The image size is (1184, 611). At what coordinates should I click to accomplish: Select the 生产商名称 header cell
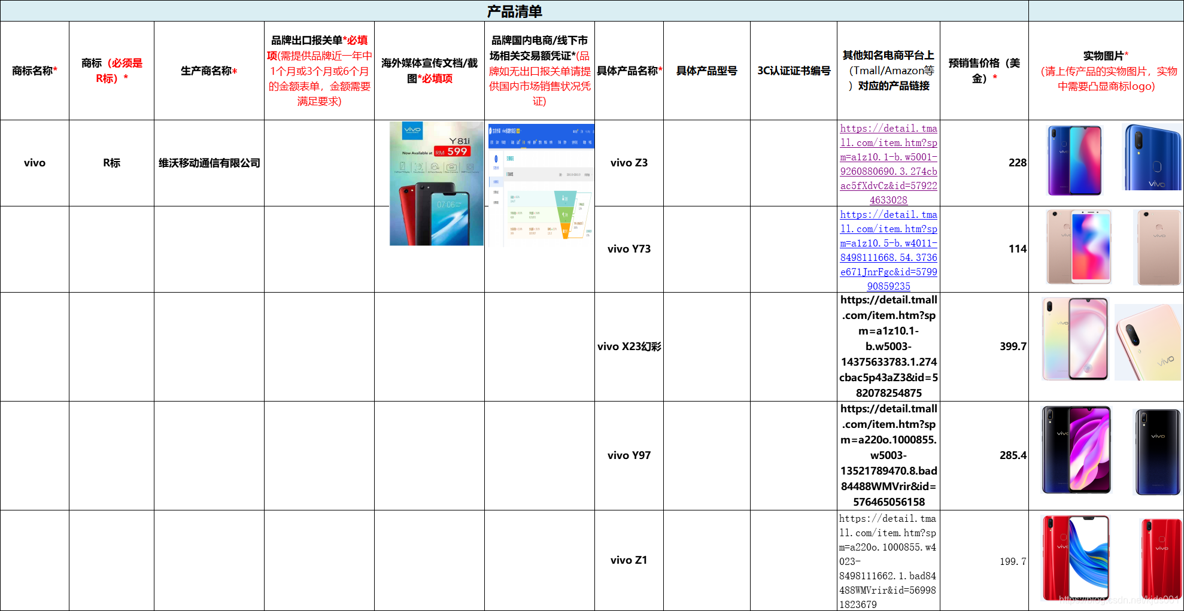(209, 71)
